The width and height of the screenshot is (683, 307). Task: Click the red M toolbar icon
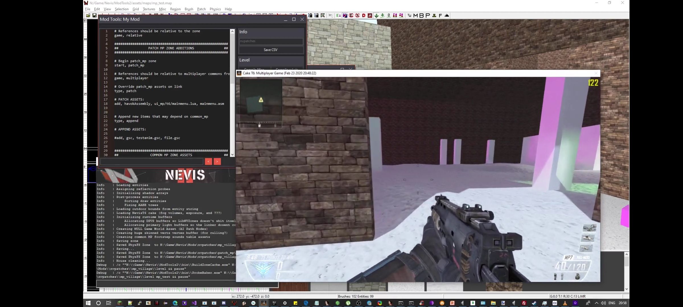click(x=370, y=15)
